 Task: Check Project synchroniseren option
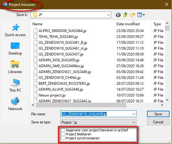63,138
